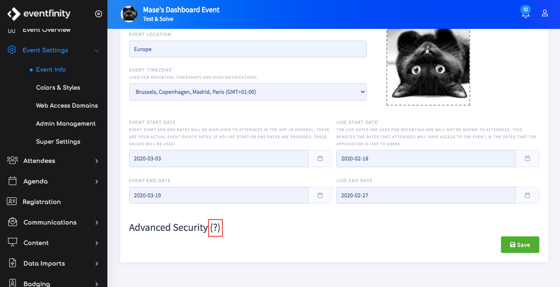
Task: Open Admin Management page
Action: (x=66, y=124)
